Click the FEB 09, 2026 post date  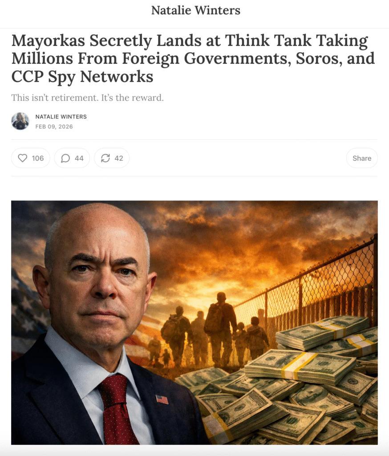pyautogui.click(x=54, y=126)
